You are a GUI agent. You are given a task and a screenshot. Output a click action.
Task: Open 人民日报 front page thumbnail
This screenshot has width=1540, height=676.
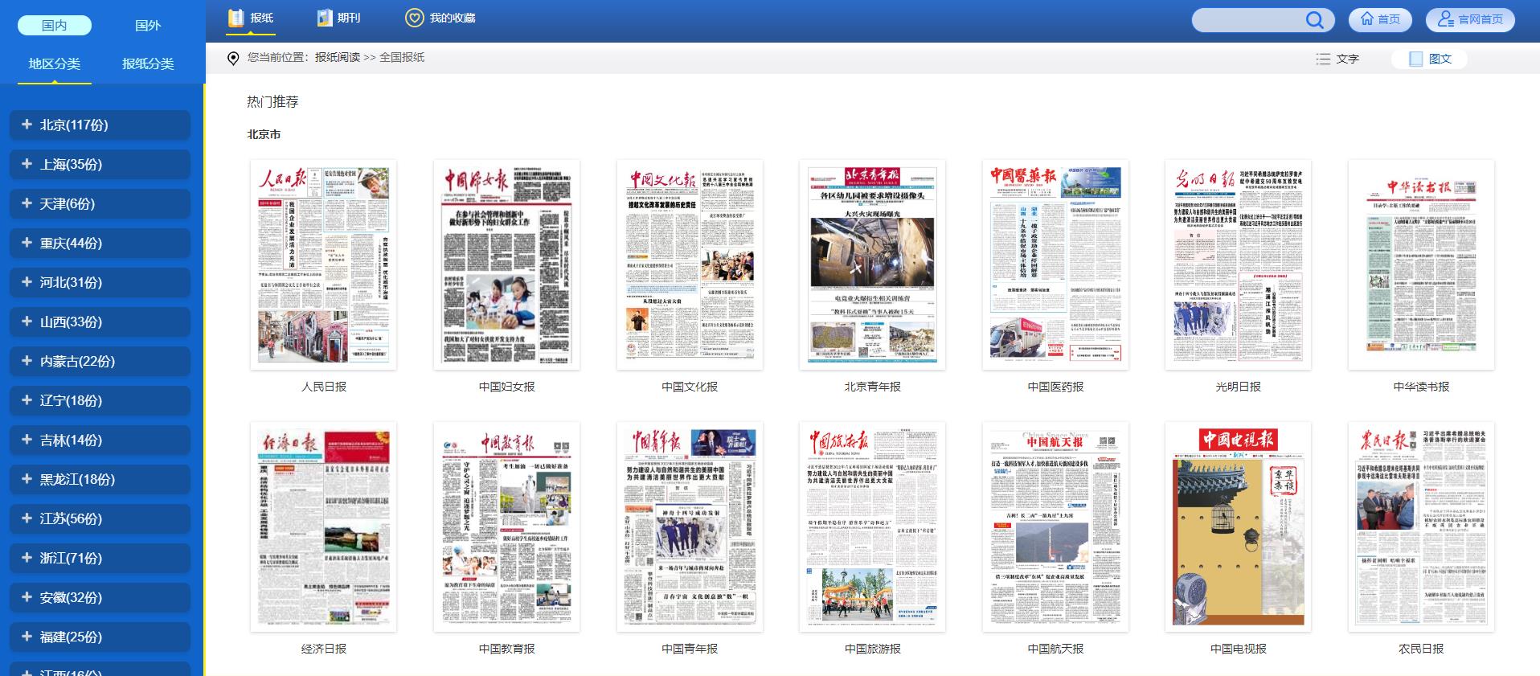click(323, 264)
